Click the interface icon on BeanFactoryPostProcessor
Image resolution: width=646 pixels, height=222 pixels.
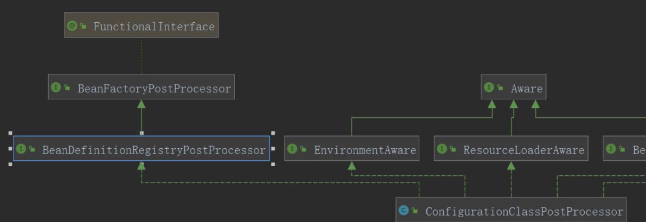coord(56,88)
